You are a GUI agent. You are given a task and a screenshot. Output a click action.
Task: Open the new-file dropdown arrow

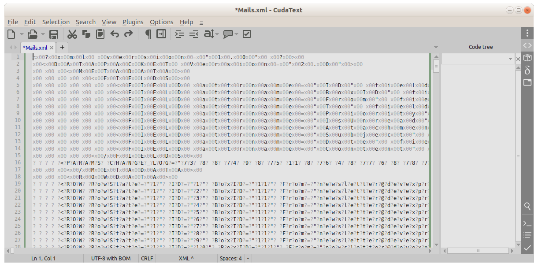[22, 34]
